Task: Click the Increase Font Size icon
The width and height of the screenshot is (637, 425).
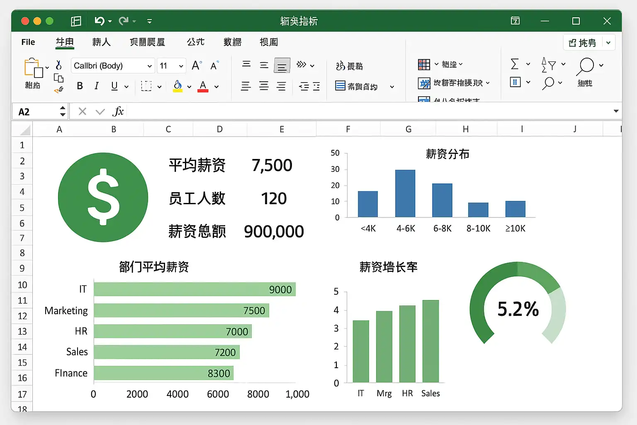Action: [x=196, y=66]
